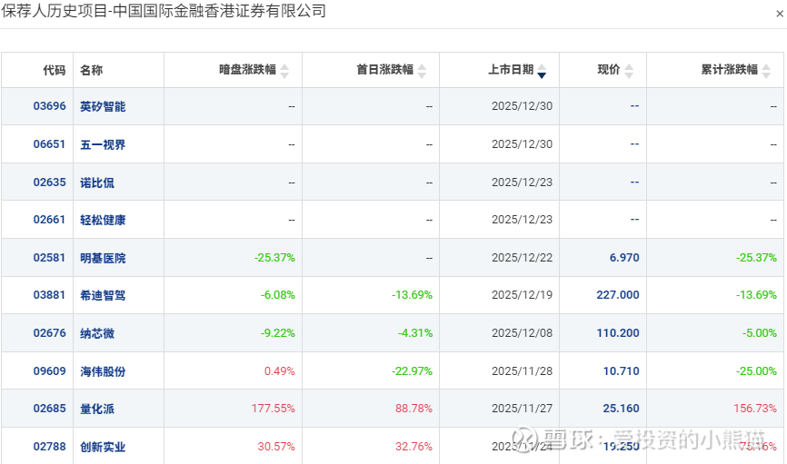Open stock code 03696
The height and width of the screenshot is (464, 787).
tap(50, 106)
